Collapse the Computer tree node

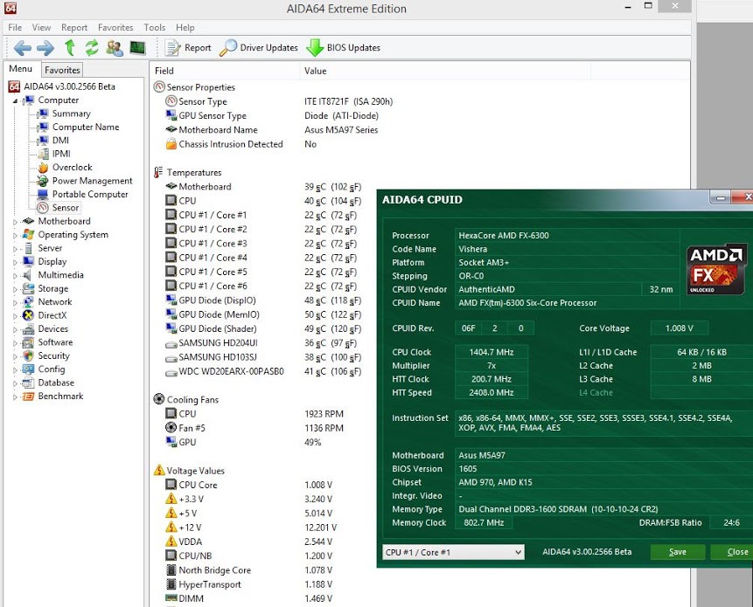click(15, 100)
